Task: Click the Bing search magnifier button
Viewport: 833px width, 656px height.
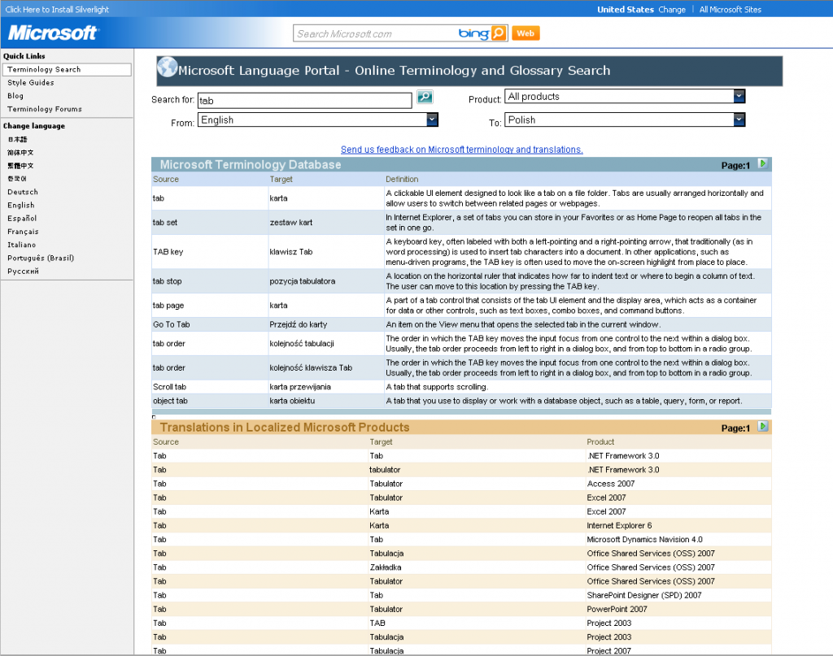Action: 499,33
